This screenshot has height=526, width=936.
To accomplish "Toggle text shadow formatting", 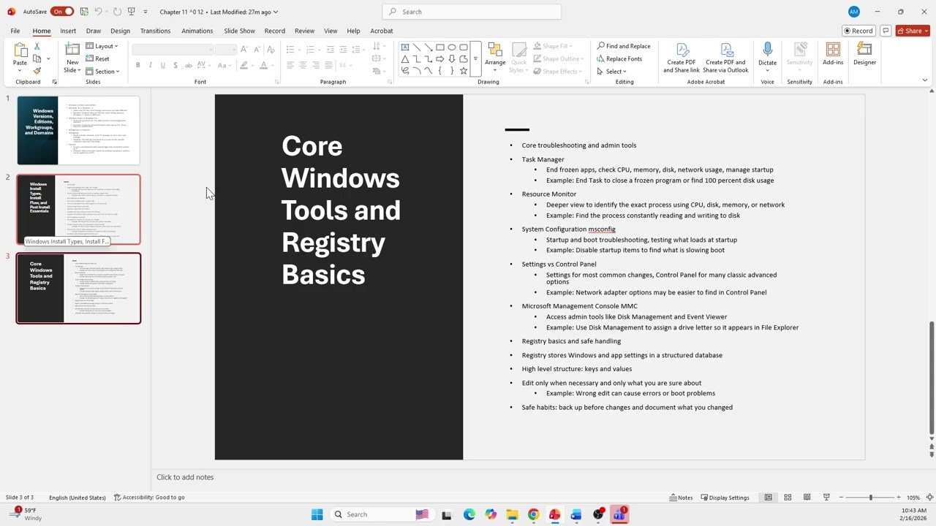I will [175, 65].
